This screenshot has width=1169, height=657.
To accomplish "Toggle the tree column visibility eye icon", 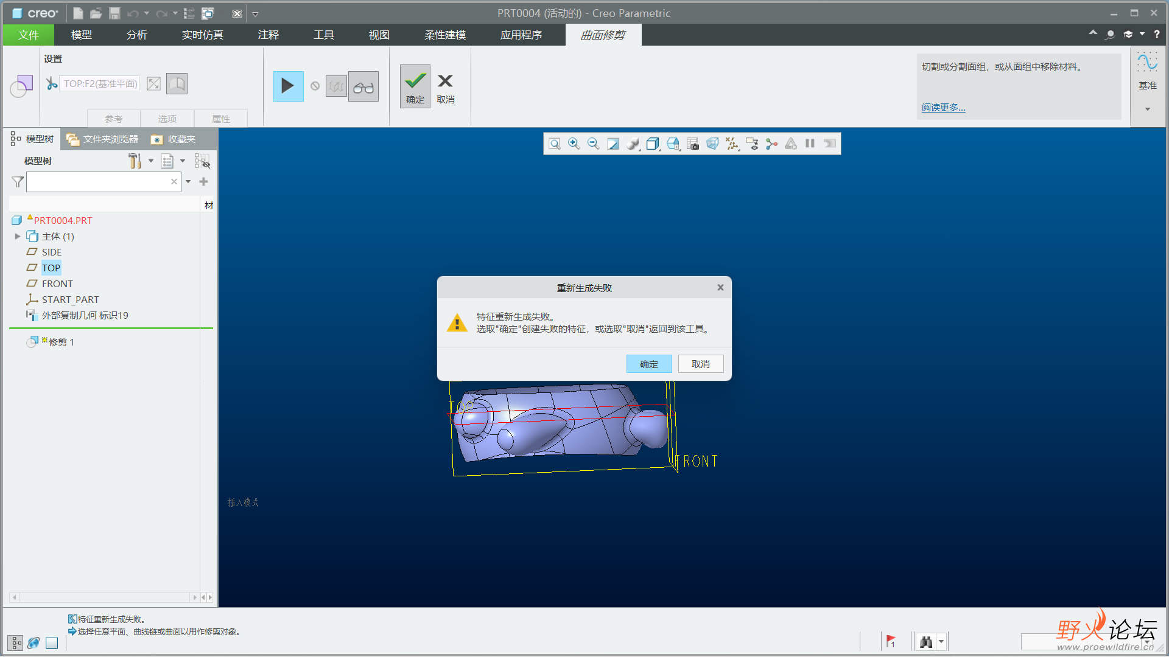I will pyautogui.click(x=202, y=161).
